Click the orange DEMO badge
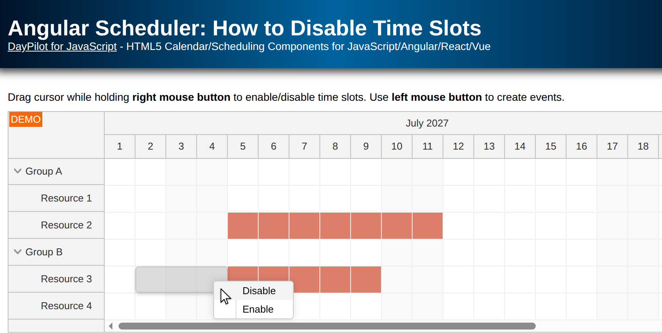Image resolution: width=662 pixels, height=333 pixels. (x=25, y=119)
